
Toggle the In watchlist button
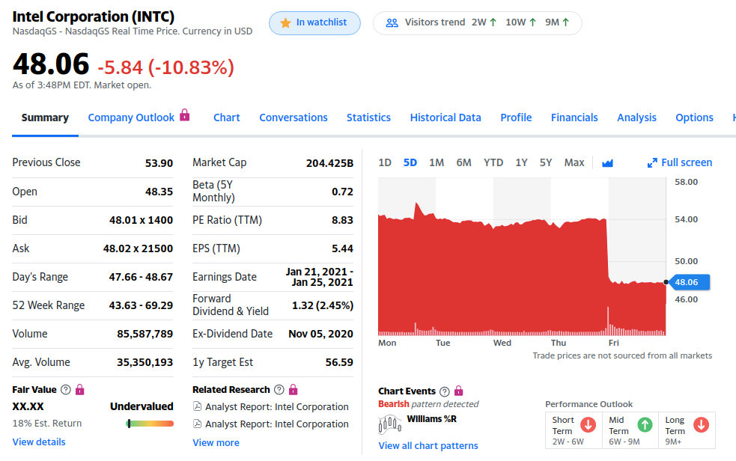pyautogui.click(x=314, y=23)
